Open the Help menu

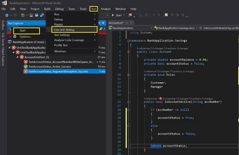point(134,9)
